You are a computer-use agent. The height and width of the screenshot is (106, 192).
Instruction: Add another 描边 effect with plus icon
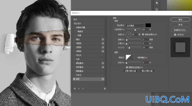coord(103,39)
